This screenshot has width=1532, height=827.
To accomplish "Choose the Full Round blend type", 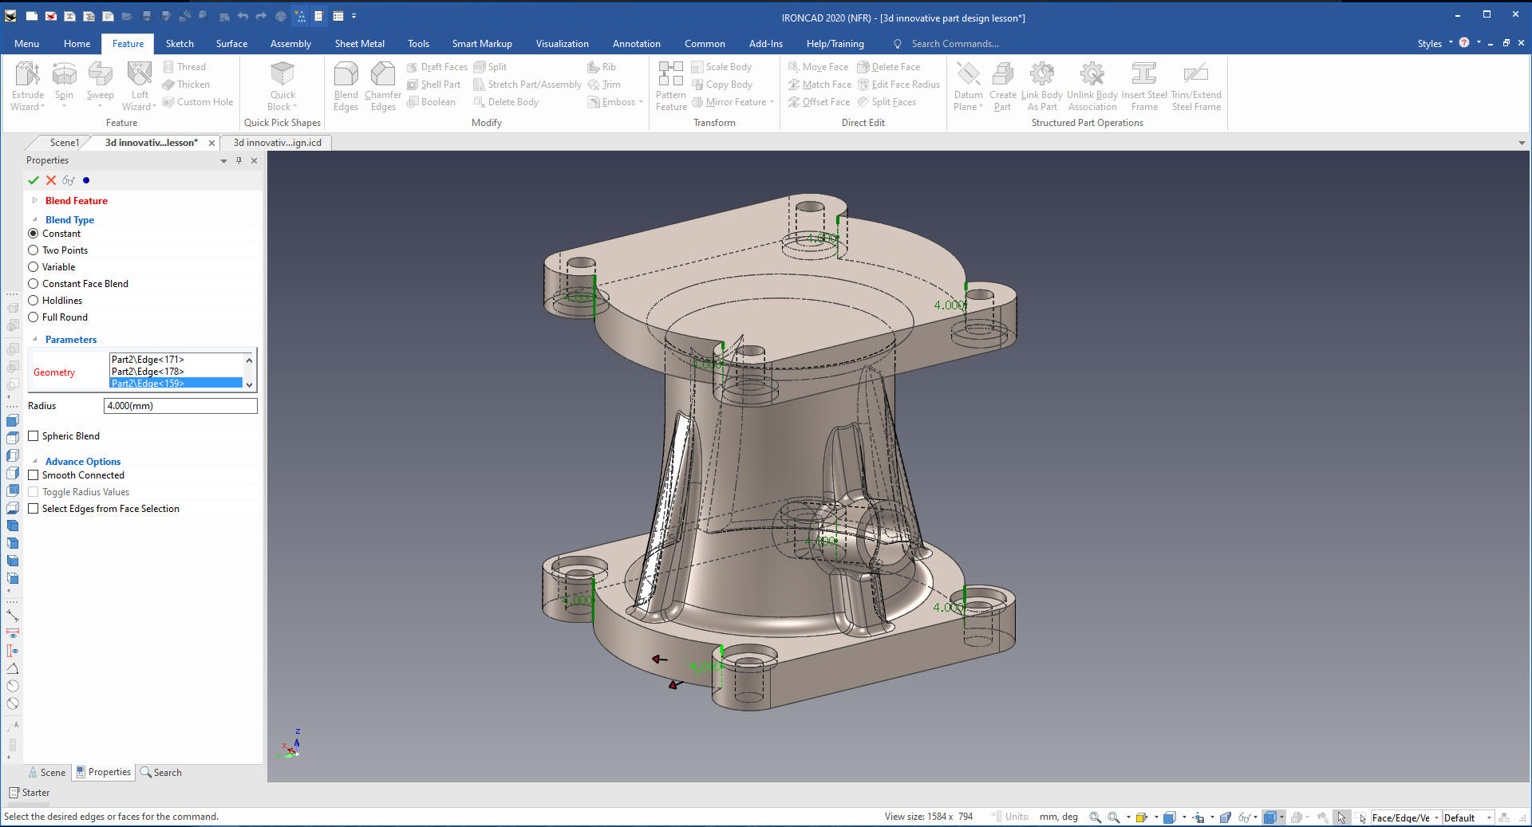I will click(x=34, y=317).
